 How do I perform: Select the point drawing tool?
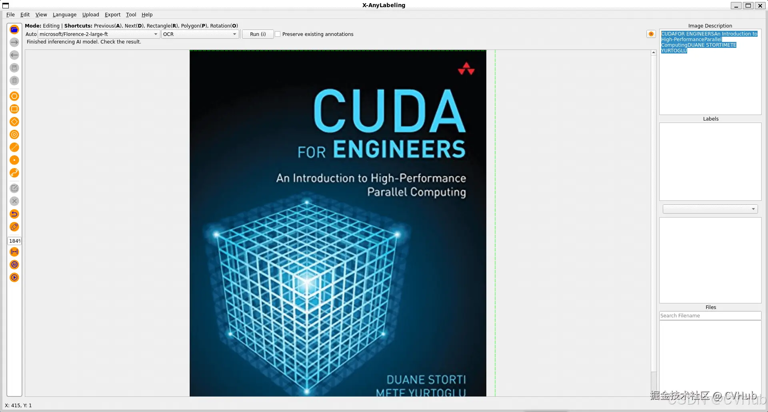14,160
